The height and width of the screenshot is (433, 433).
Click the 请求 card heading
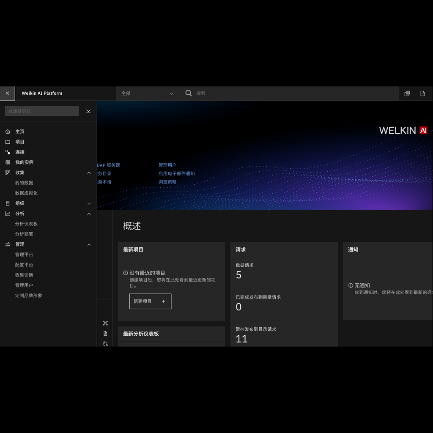point(241,249)
